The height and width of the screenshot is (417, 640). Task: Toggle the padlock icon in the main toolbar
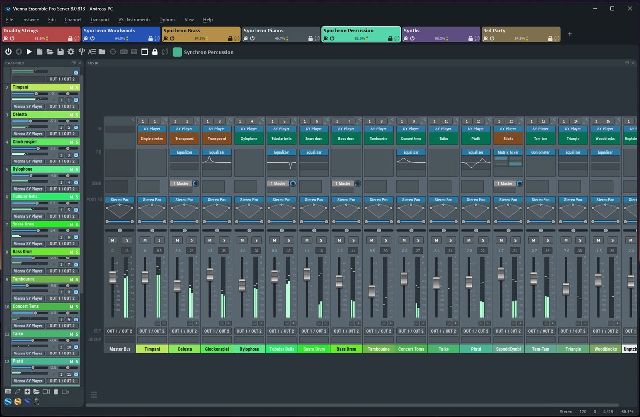coord(155,52)
